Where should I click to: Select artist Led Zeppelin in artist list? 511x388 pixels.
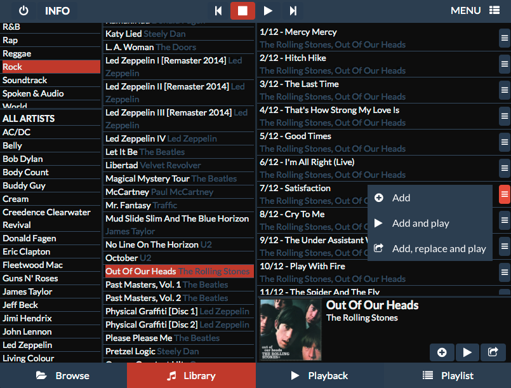coord(50,345)
